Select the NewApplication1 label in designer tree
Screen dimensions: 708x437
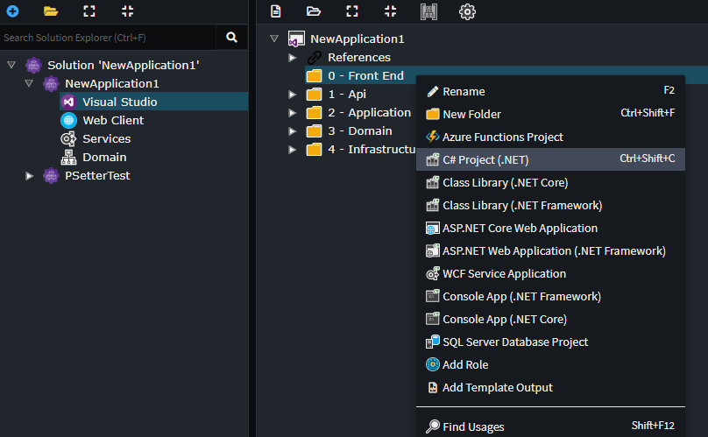pyautogui.click(x=358, y=39)
